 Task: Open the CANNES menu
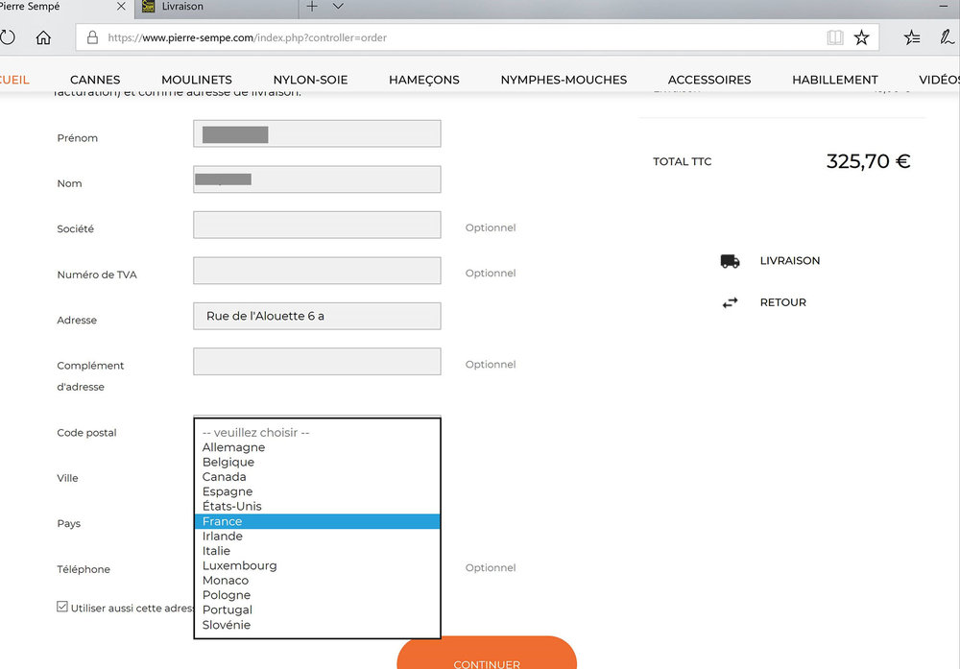click(x=95, y=80)
